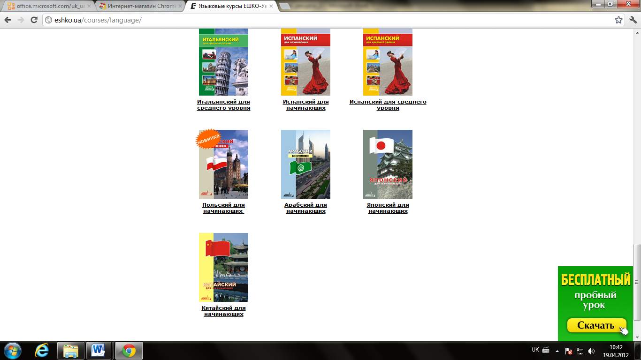The image size is (641, 360).
Task: Click the Action Center flag icon
Action: 569,351
